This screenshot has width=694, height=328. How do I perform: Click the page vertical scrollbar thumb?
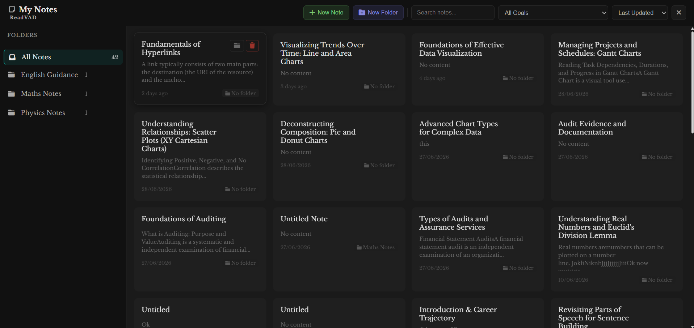point(692,82)
